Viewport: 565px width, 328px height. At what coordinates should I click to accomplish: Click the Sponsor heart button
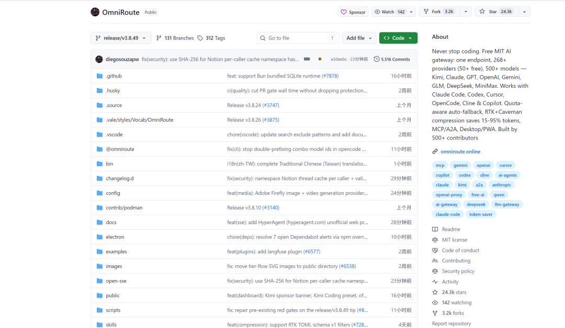[353, 12]
